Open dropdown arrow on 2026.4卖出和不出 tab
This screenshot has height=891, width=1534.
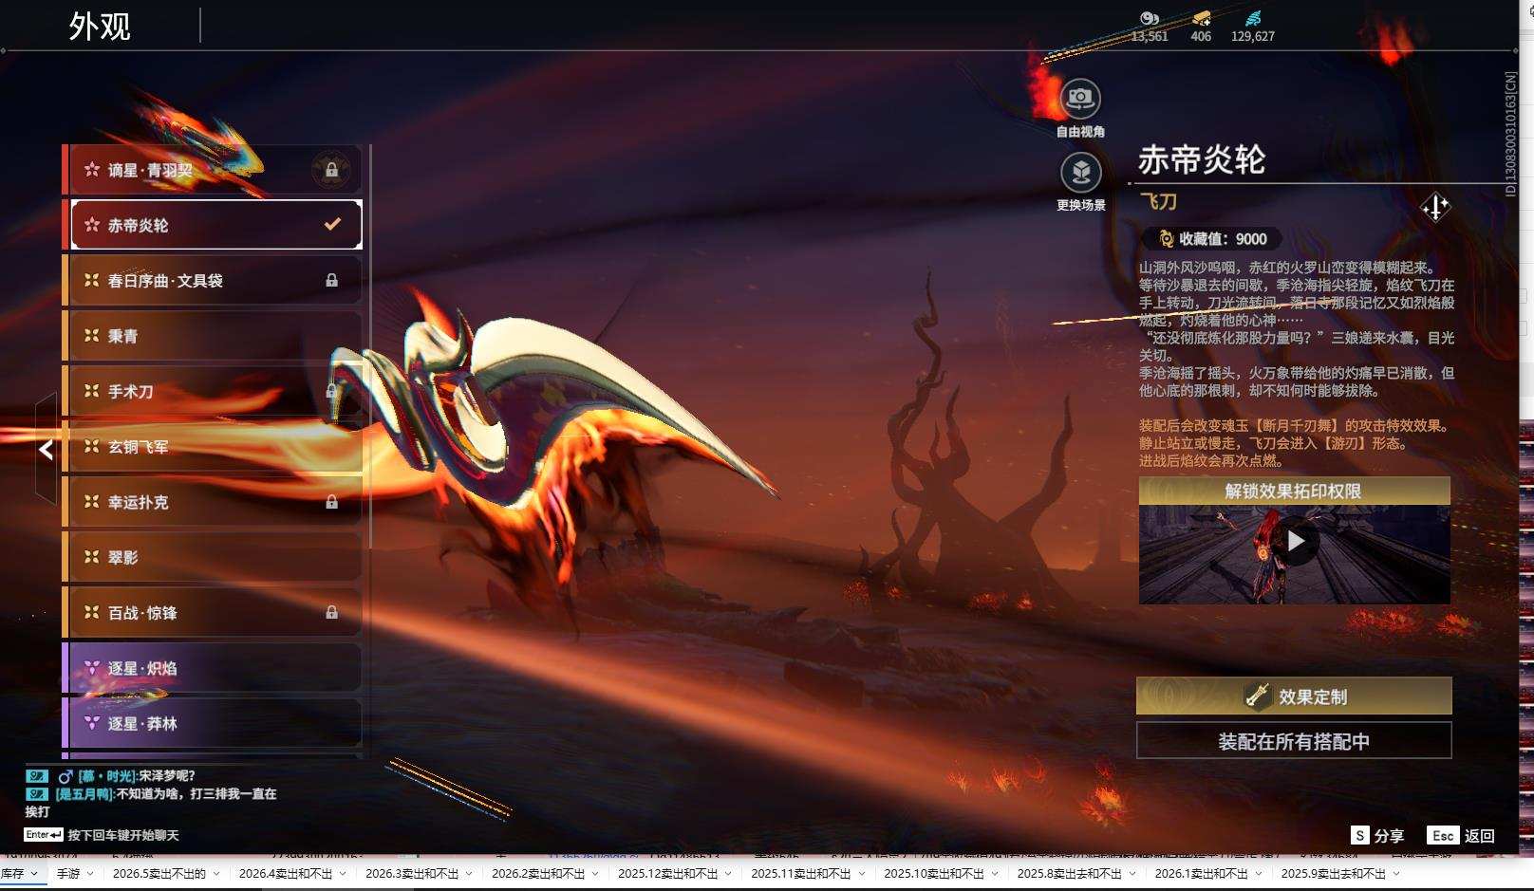click(343, 874)
